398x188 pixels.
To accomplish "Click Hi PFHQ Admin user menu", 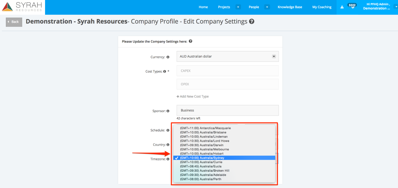I will (x=376, y=6).
